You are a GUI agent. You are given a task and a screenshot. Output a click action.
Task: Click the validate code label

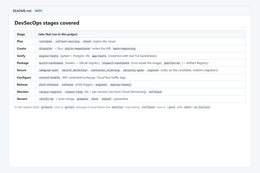(x=45, y=41)
